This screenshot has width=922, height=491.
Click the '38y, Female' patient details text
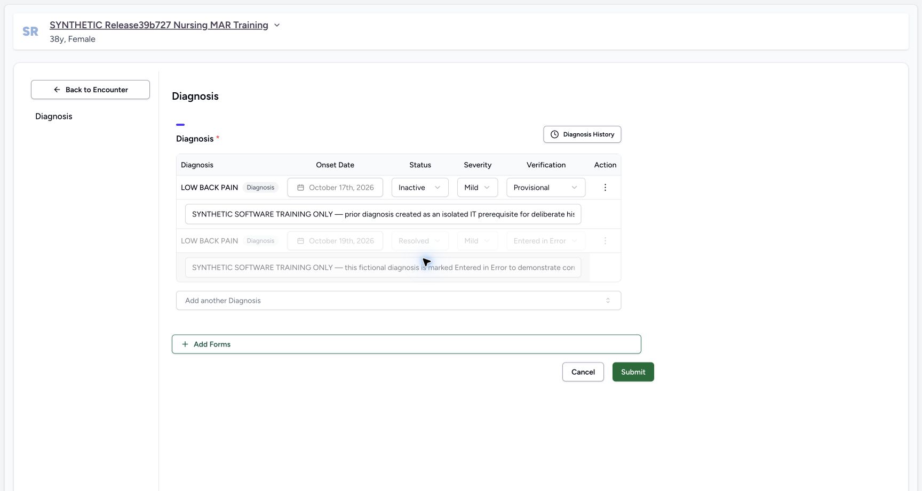point(73,39)
